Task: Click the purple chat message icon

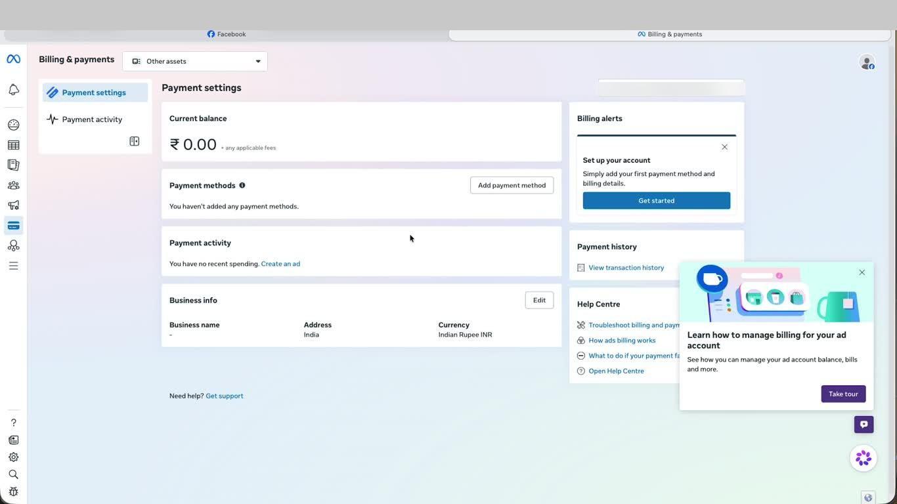Action: [864, 425]
